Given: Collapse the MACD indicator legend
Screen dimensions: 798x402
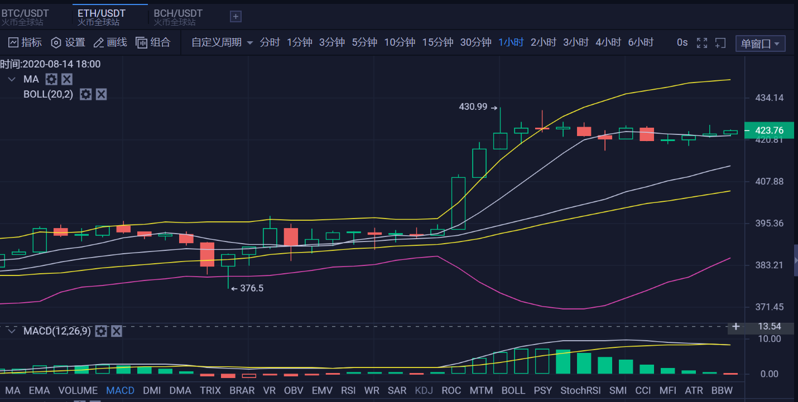Looking at the screenshot, I should [x=12, y=331].
